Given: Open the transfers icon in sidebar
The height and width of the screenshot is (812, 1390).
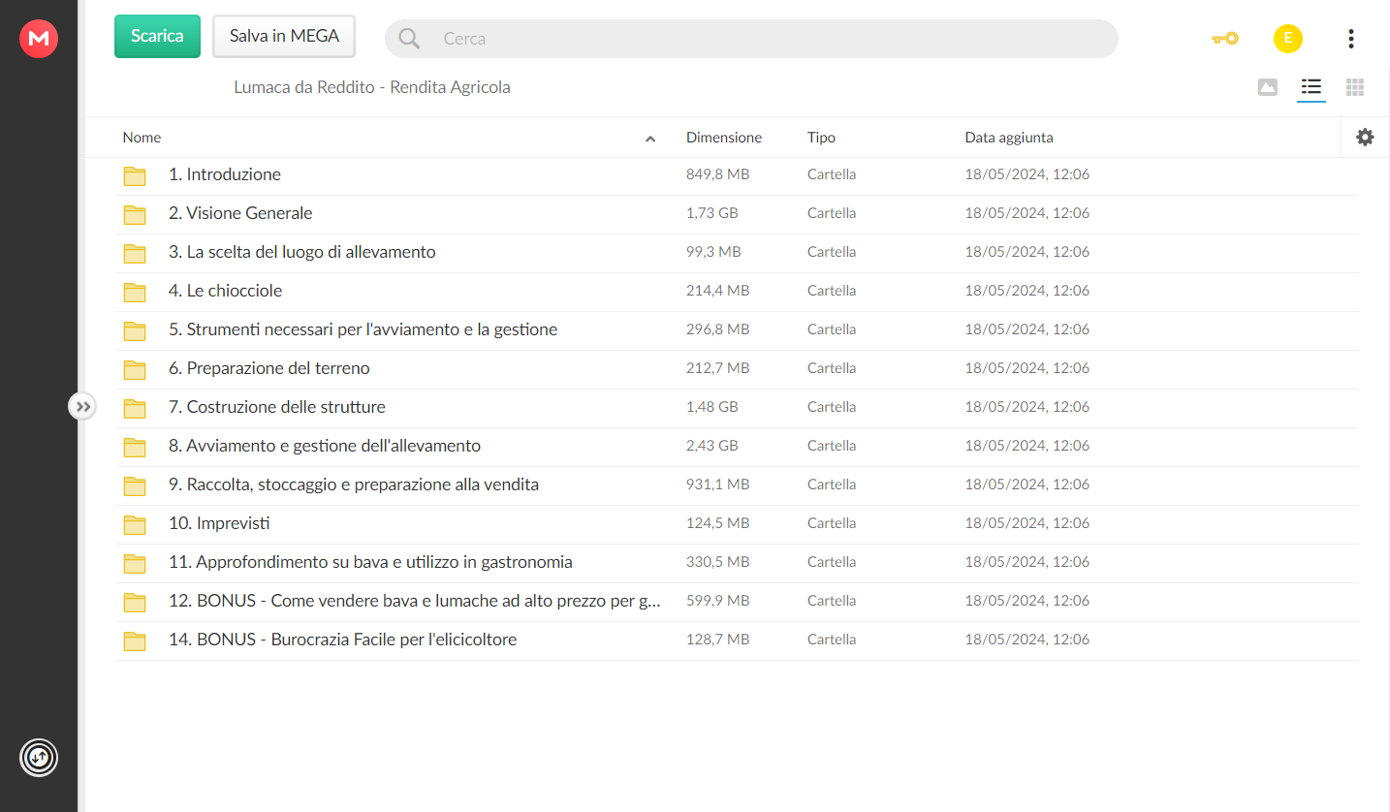Looking at the screenshot, I should click(x=39, y=758).
